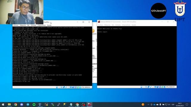
Task: Click display status icon in Debian BRIDGE 01 window
Action: 155,87
